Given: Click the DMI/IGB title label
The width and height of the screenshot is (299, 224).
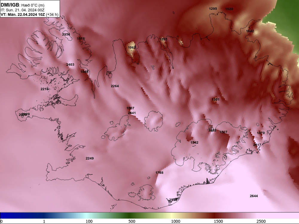Looking at the screenshot, I should (x=10, y=5).
